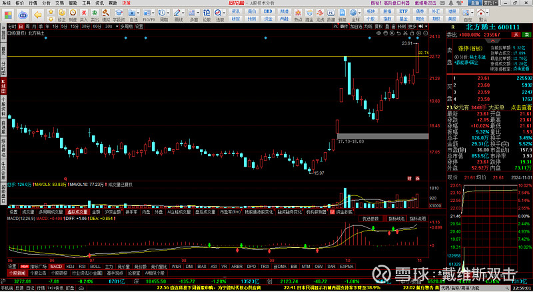Click the 新股 document icon
This screenshot has height=292, width=533.
[342, 15]
